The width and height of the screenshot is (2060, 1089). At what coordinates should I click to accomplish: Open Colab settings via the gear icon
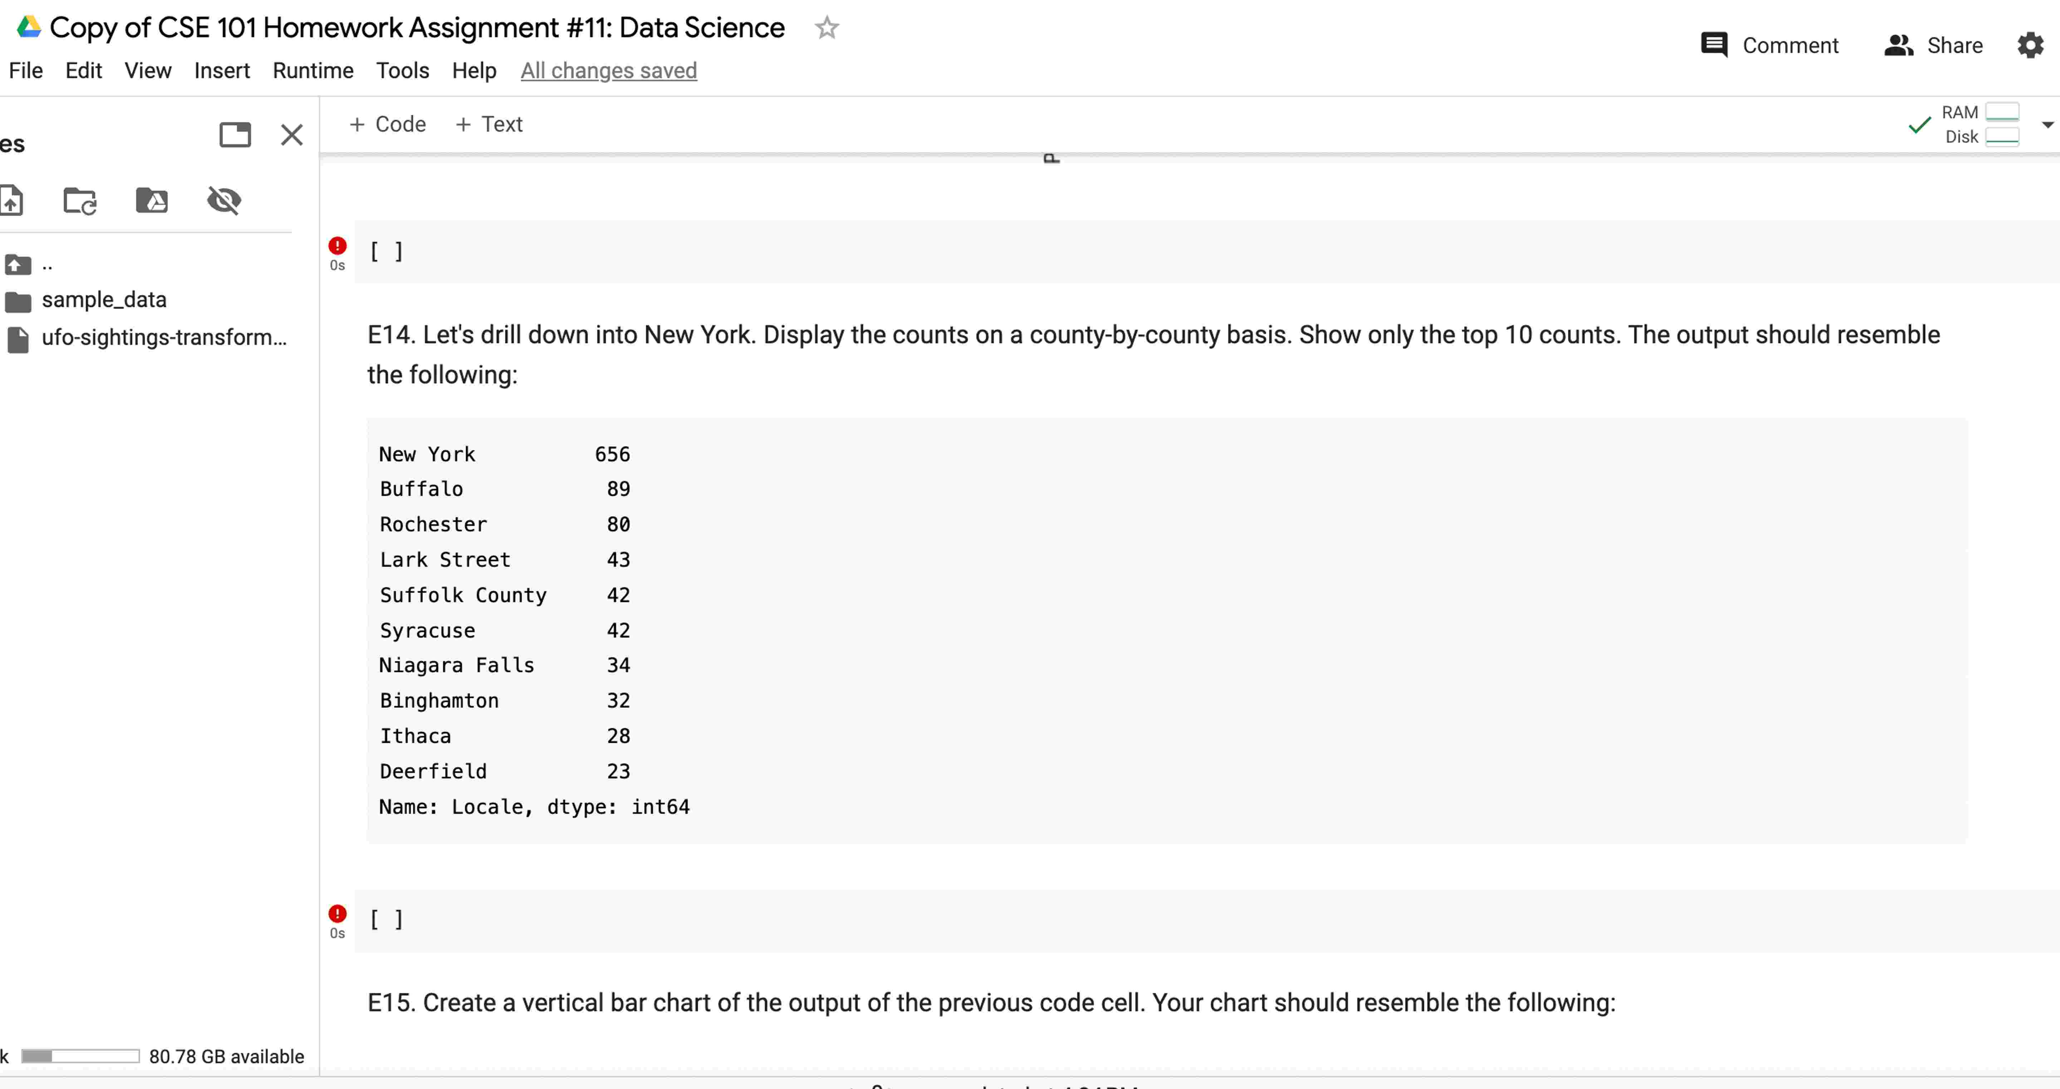2030,45
